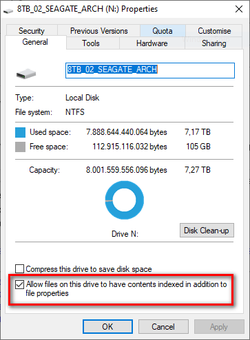
Task: Click the hard drive icon beside name field
Action: [26, 74]
